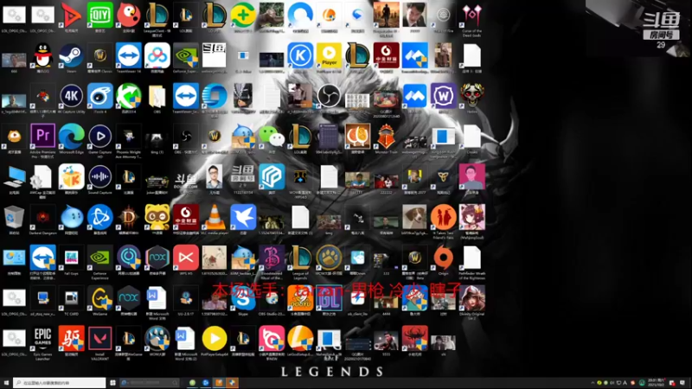Open Epic Games Launcher
Image resolution: width=692 pixels, height=389 pixels.
click(x=42, y=339)
